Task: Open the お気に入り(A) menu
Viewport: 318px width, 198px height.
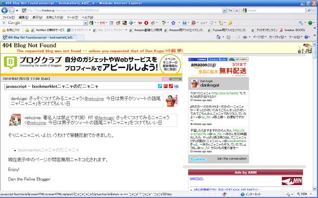Action: click(55, 17)
